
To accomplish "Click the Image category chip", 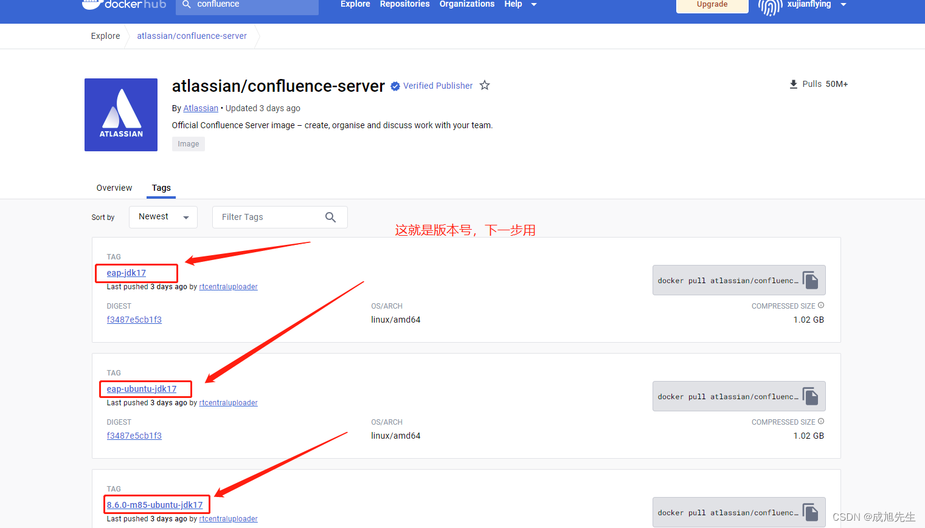I will 189,144.
